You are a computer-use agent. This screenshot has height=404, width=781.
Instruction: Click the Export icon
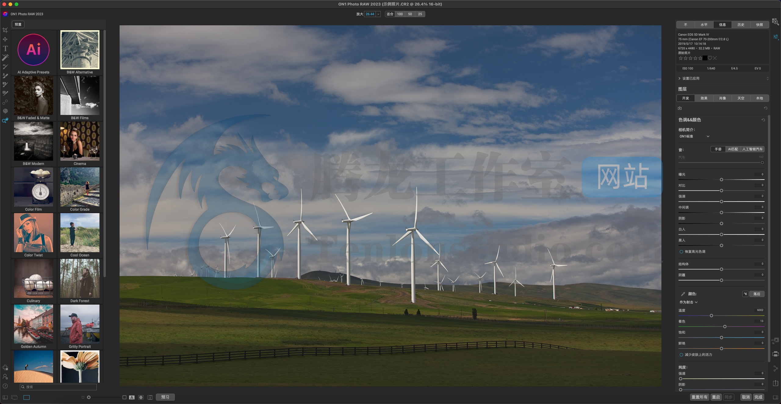(775, 383)
